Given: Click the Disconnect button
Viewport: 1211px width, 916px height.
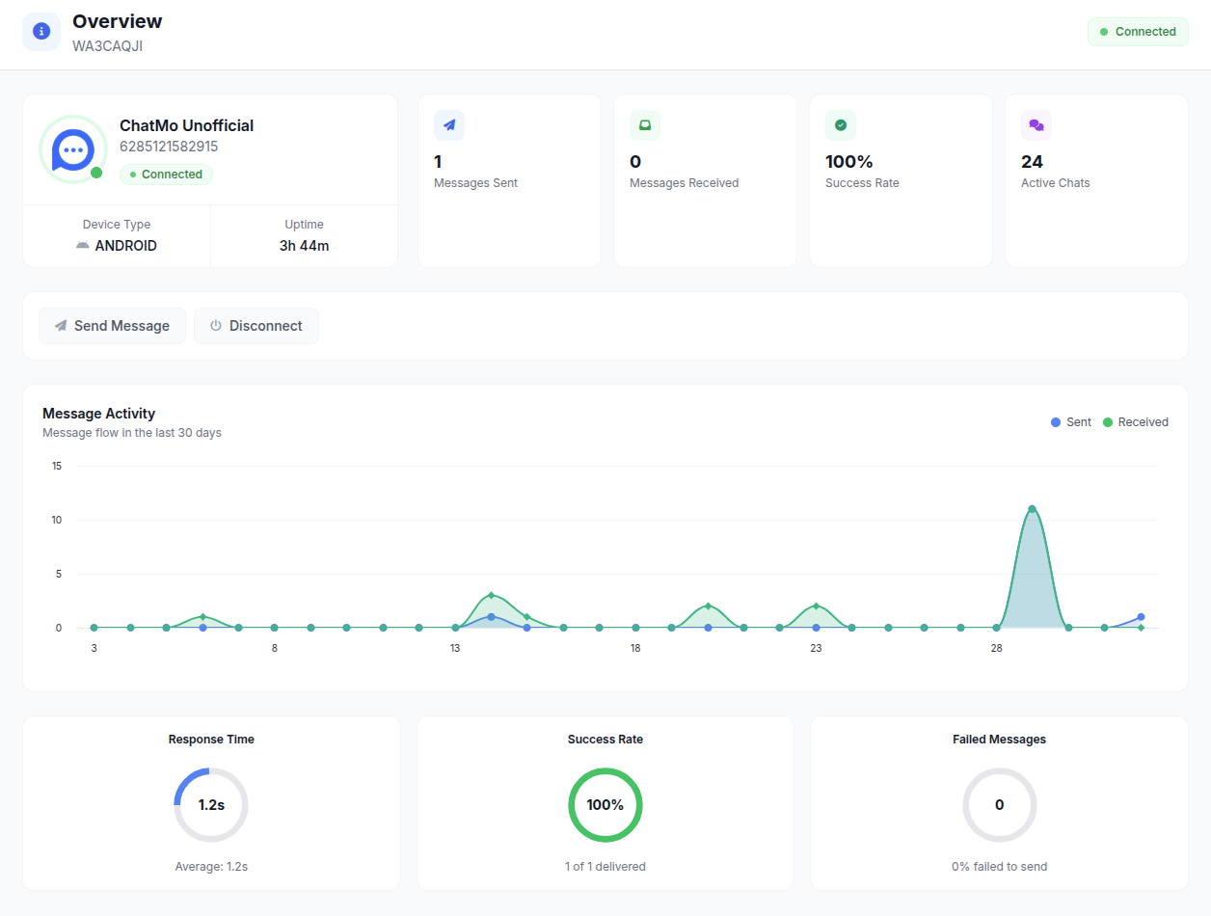Looking at the screenshot, I should [256, 326].
